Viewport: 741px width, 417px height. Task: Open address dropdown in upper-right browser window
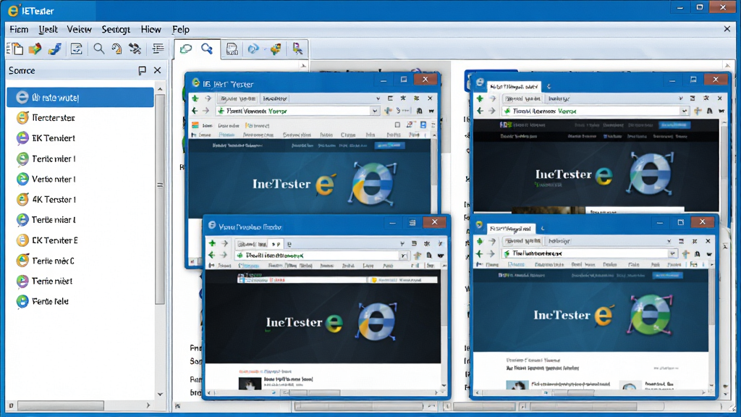pyautogui.click(x=685, y=111)
